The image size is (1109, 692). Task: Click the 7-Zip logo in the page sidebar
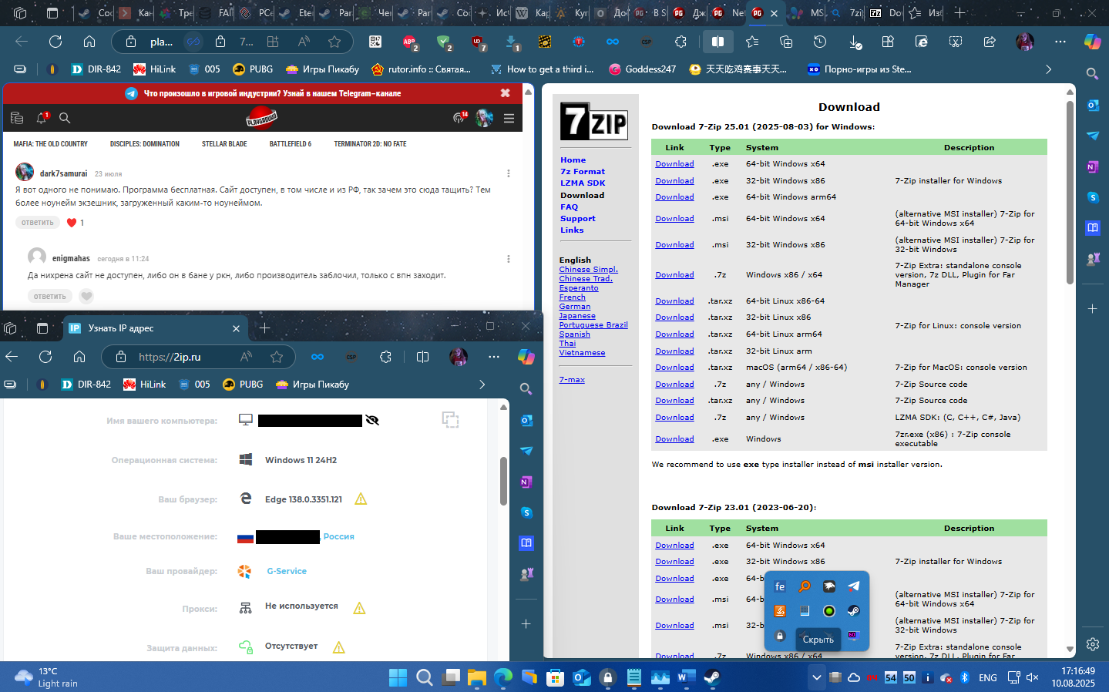click(x=595, y=122)
